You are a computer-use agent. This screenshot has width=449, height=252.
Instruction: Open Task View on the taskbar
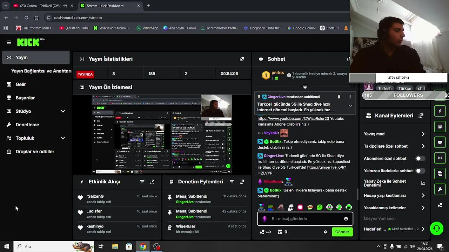pos(101,246)
